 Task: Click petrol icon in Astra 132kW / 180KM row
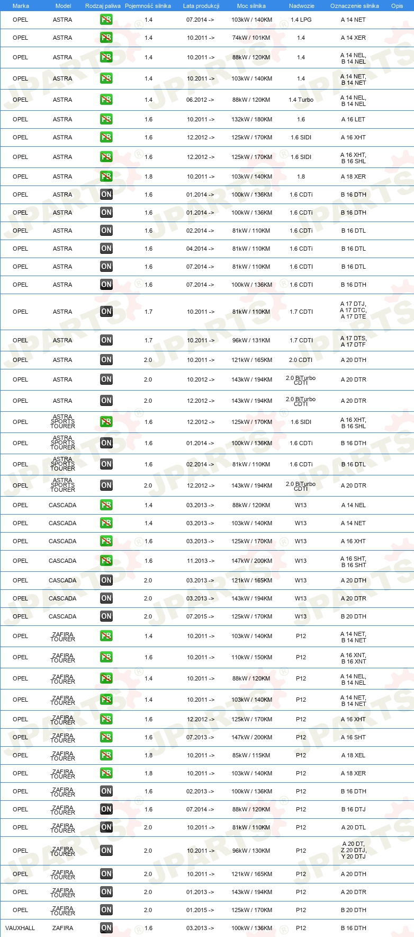tap(106, 119)
